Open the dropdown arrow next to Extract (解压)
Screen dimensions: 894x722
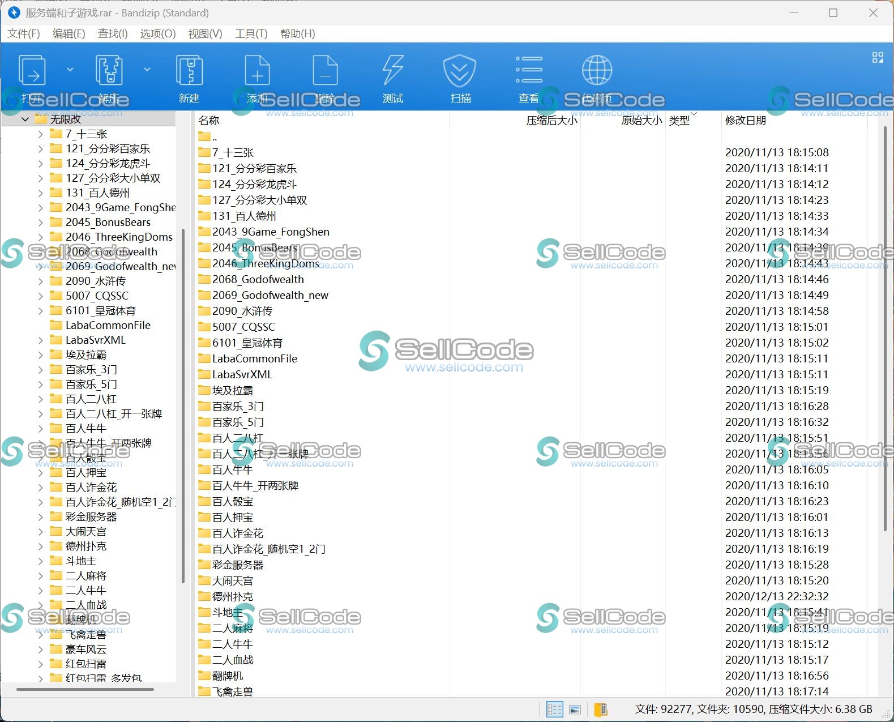(147, 70)
